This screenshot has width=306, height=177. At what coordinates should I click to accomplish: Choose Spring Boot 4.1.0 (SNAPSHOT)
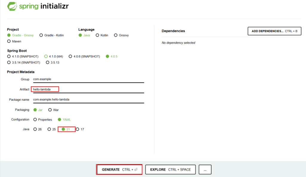(9, 57)
